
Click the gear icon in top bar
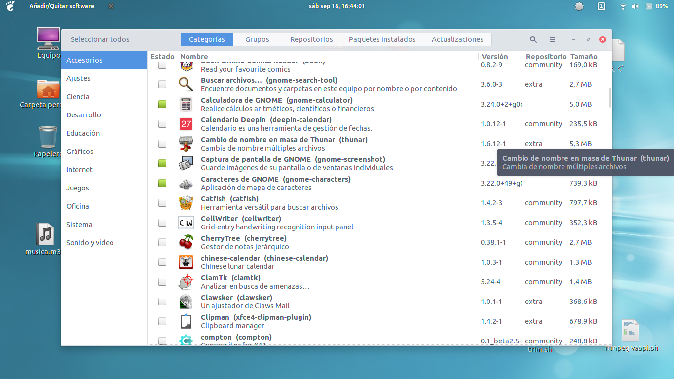pos(579,6)
